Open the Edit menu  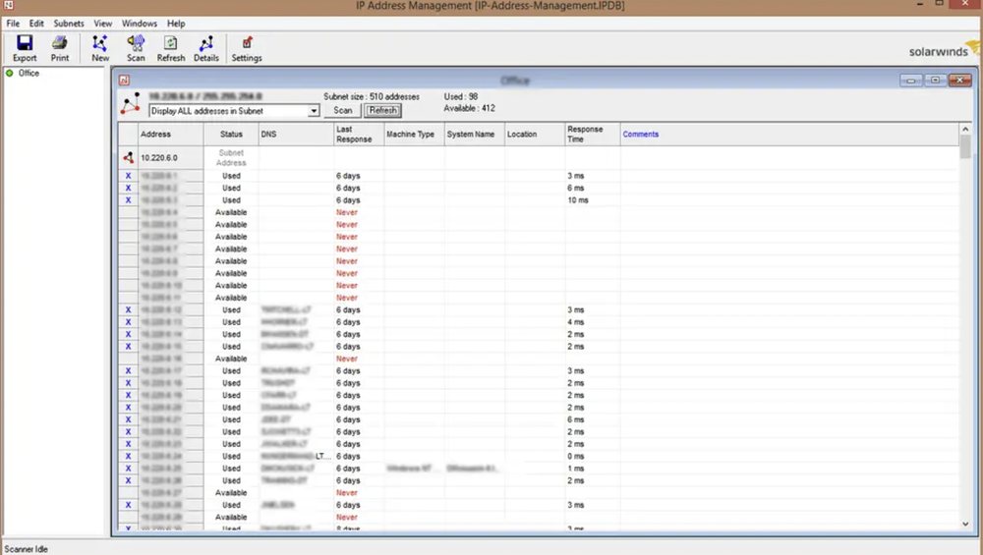(x=36, y=24)
